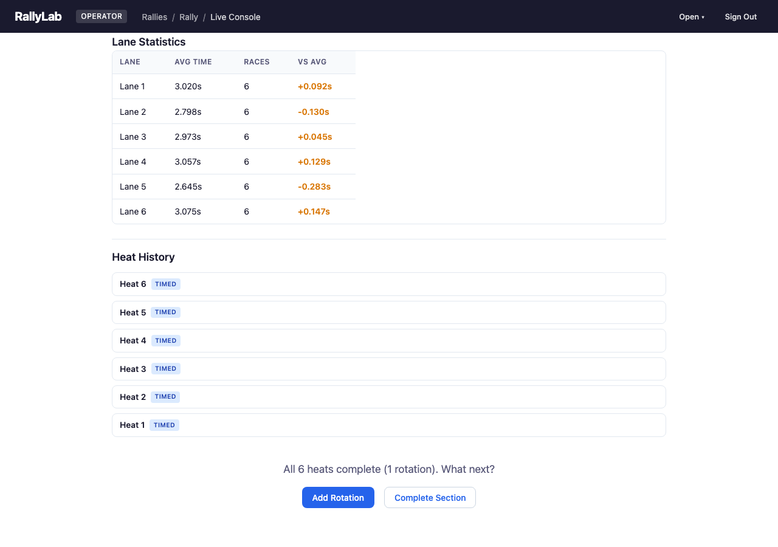Open the Open dropdown in the header
Viewport: 778px width, 547px height.
click(692, 16)
